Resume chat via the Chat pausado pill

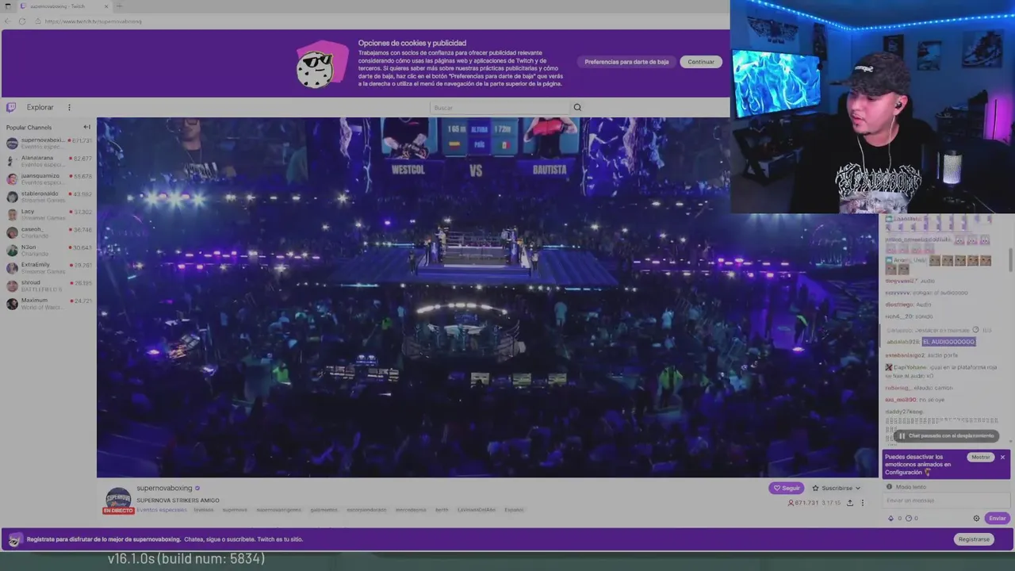coord(945,436)
